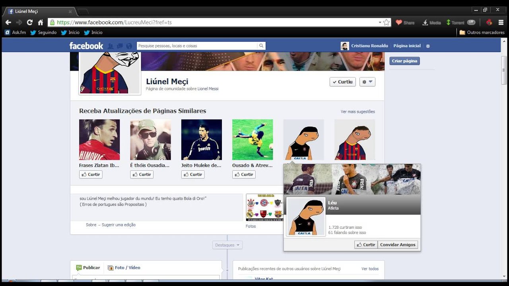509x286 pixels.
Task: Open a new browser tab
Action: click(83, 12)
